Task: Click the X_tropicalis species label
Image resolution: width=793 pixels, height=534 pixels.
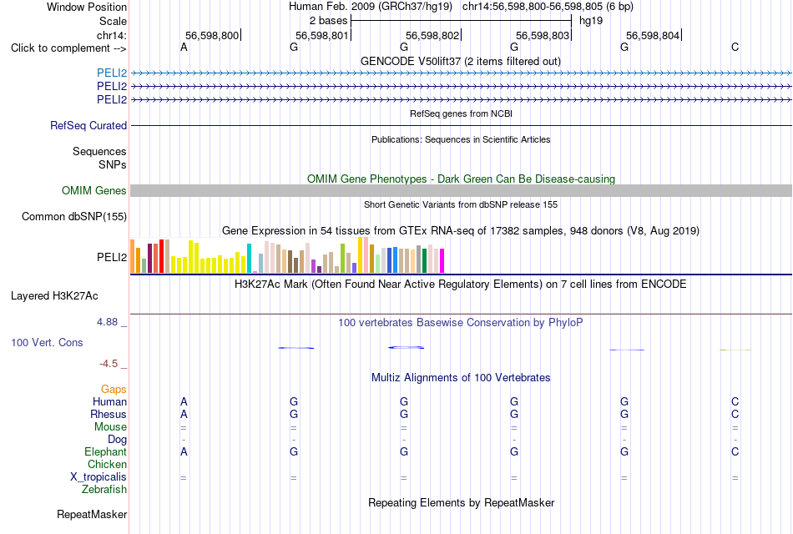Action: [98, 477]
